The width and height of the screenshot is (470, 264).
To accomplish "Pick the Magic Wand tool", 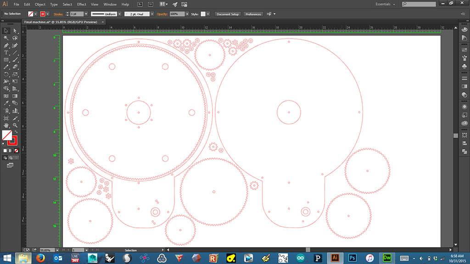I will (x=6, y=38).
